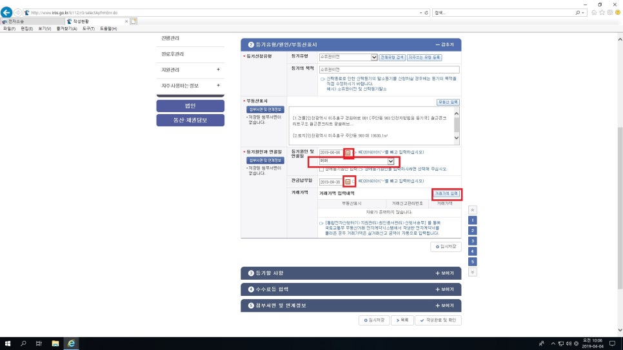Viewport: 623px width, 350px height.
Task: Click into the 등기의 목적 text field
Action: [390, 70]
